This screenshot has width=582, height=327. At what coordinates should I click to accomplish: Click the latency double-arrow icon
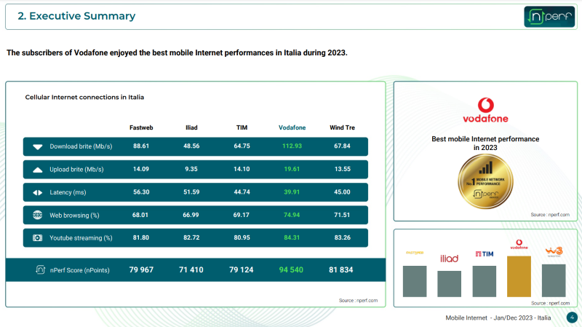coord(38,192)
